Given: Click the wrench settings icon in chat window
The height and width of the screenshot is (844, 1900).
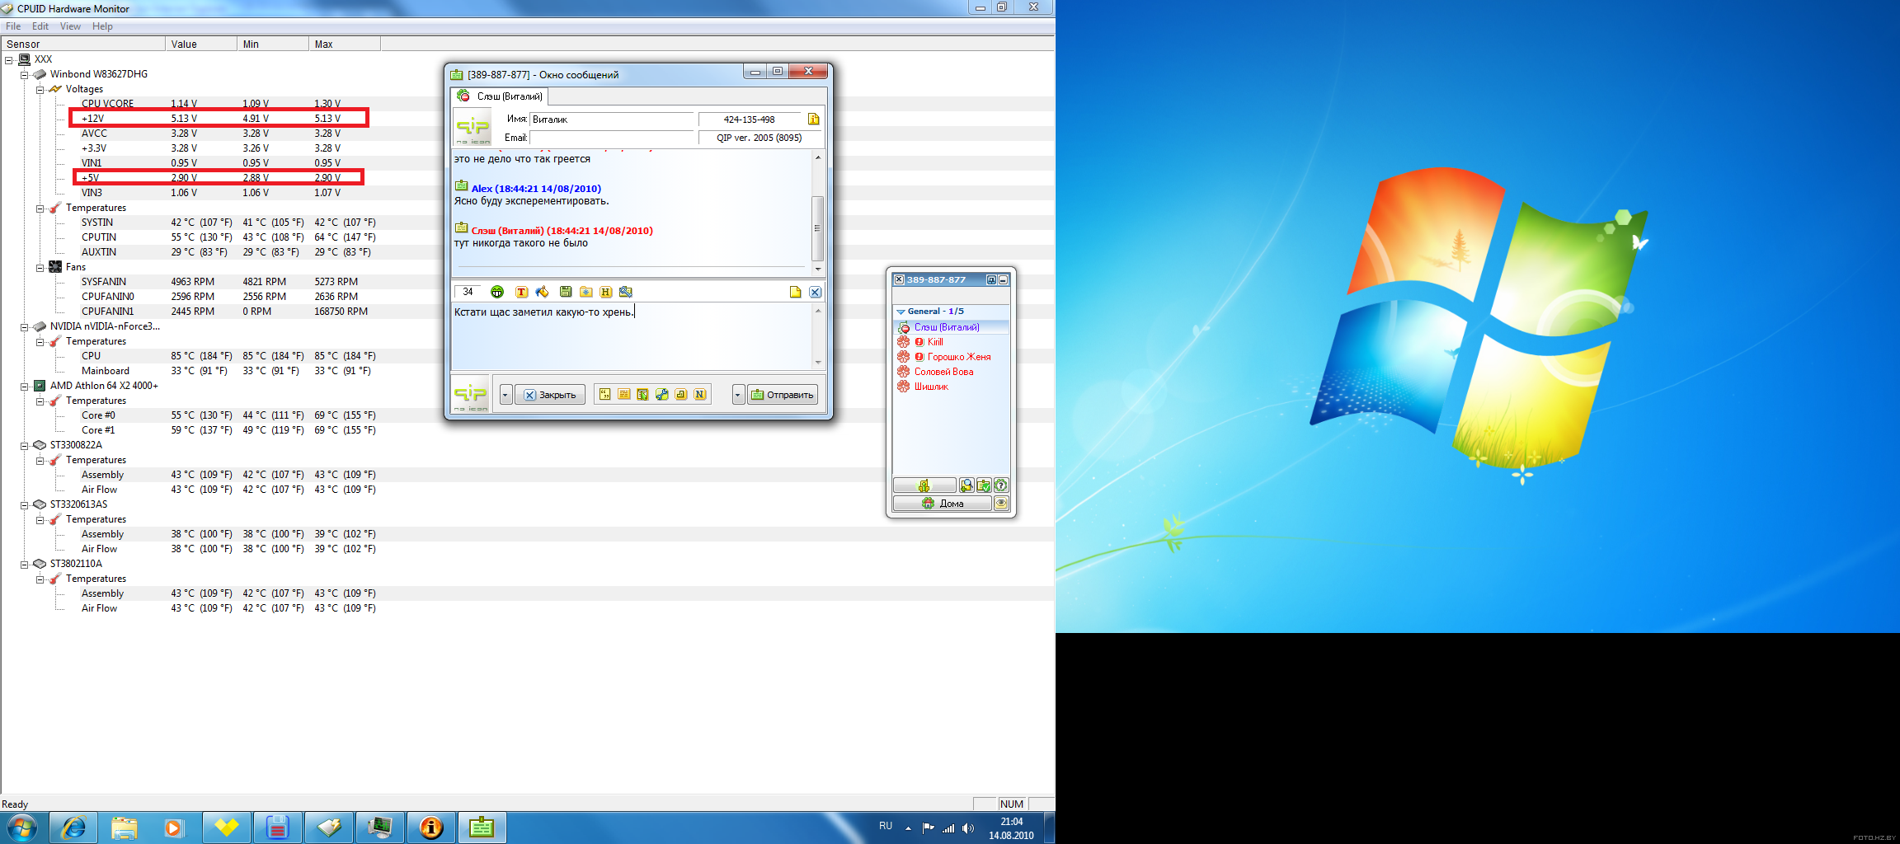Looking at the screenshot, I should point(662,395).
